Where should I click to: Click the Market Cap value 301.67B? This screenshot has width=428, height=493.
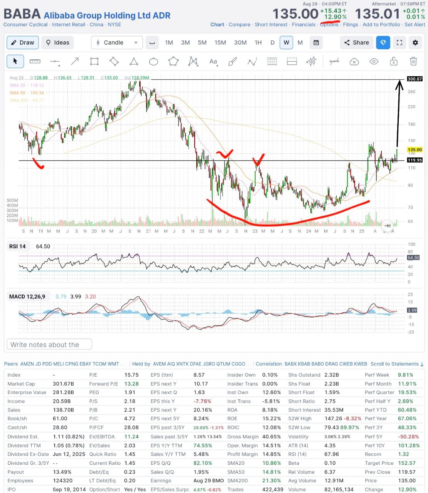(63, 384)
